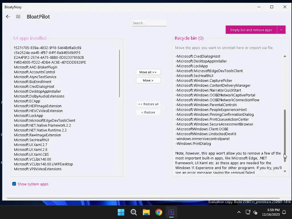Screen dimensions: 292x219
Task: Open notifications bell
Action: tap(284, 212)
